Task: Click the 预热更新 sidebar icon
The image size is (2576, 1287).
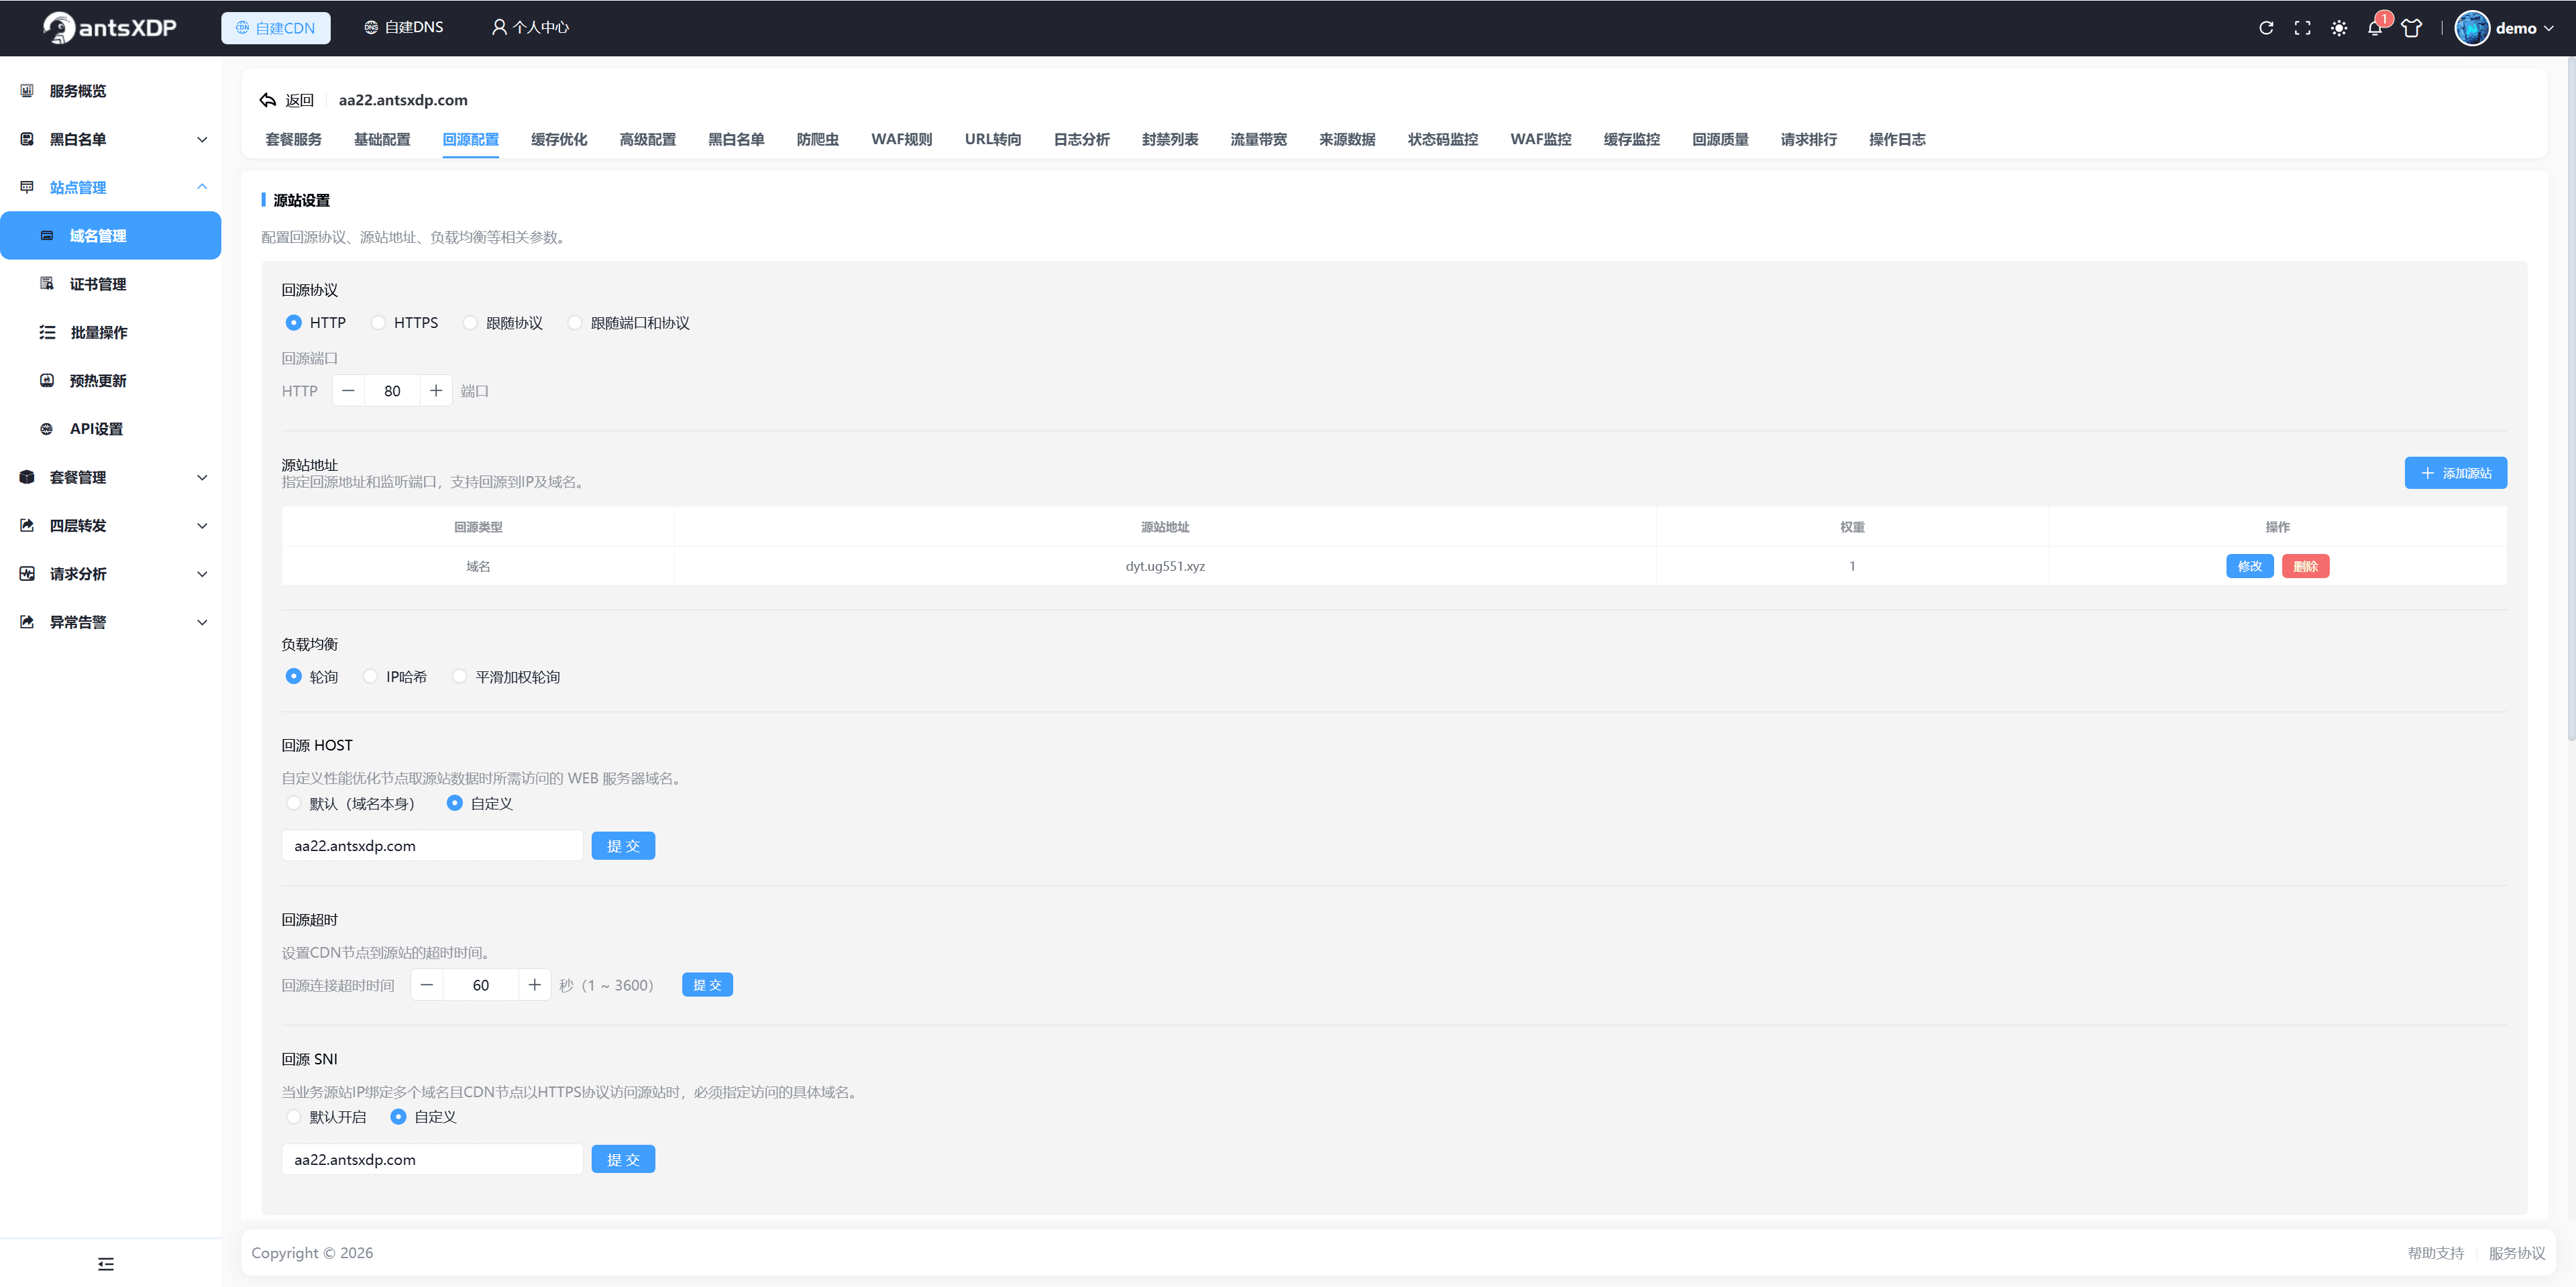Action: point(47,380)
